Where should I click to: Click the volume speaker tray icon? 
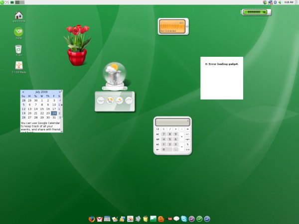point(280,2)
